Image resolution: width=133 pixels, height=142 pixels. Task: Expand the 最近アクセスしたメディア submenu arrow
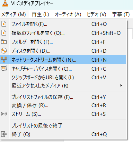pyautogui.click(x=121, y=85)
